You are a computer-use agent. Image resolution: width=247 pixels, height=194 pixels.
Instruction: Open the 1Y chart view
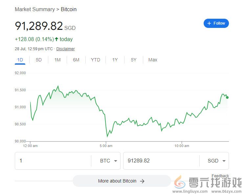(115, 60)
